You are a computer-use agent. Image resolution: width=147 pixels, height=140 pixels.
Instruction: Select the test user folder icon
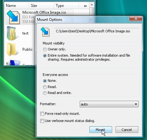pos(12,34)
